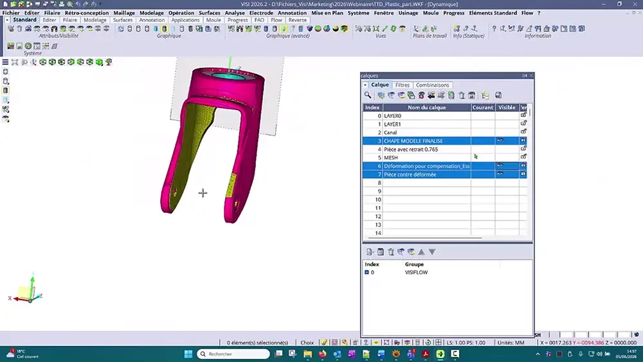Click the layer search magnifier icon
The height and width of the screenshot is (362, 643).
click(367, 95)
